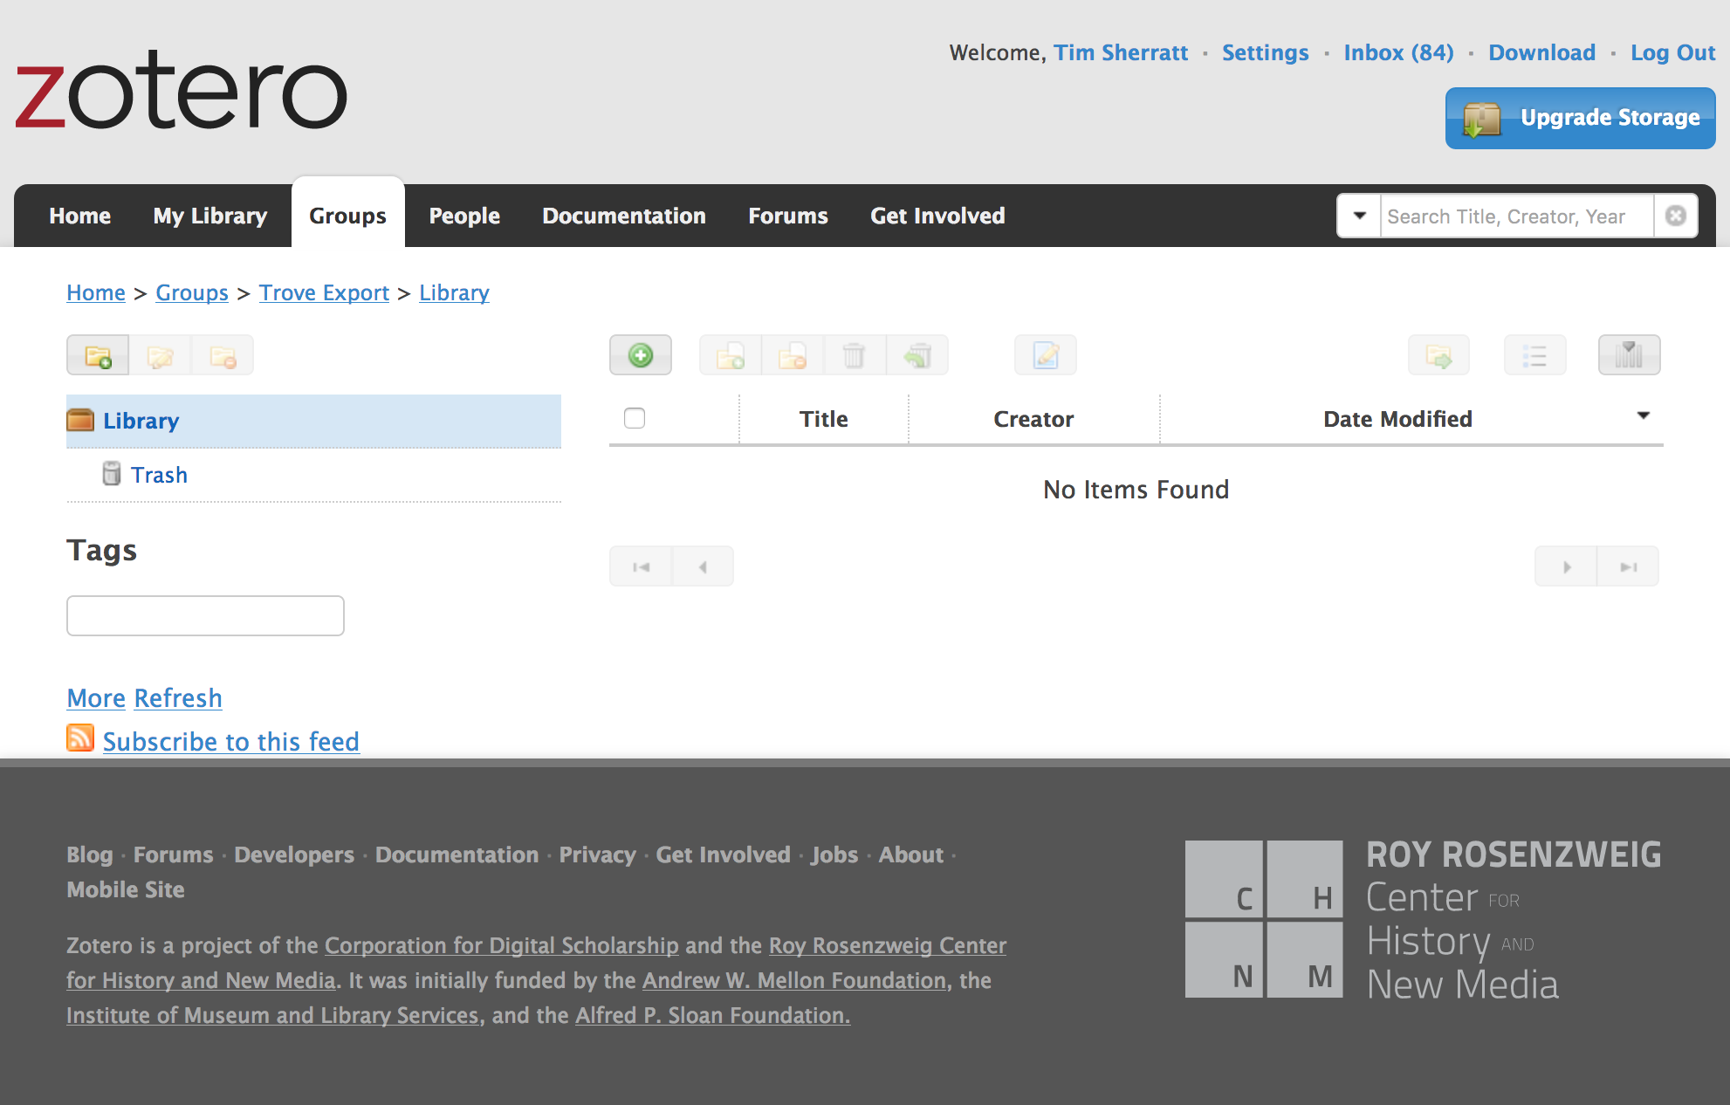This screenshot has height=1105, width=1730.
Task: Click the green add new item button
Action: [640, 356]
